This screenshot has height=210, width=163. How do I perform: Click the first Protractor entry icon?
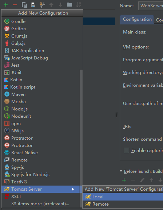[x=7, y=138]
